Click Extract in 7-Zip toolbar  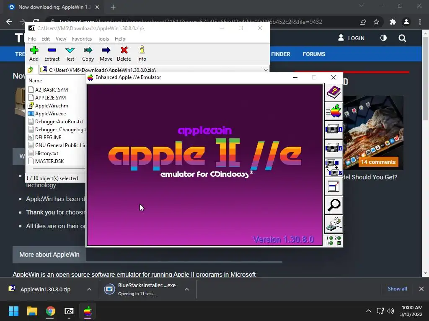coord(52,54)
